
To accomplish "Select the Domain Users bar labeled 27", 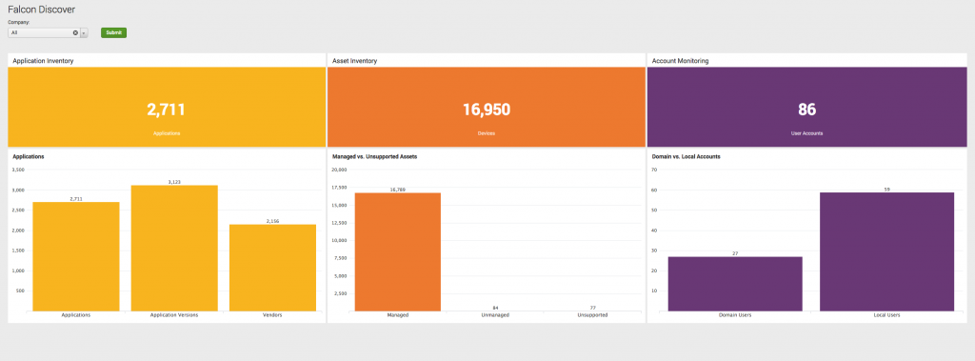I will (735, 284).
